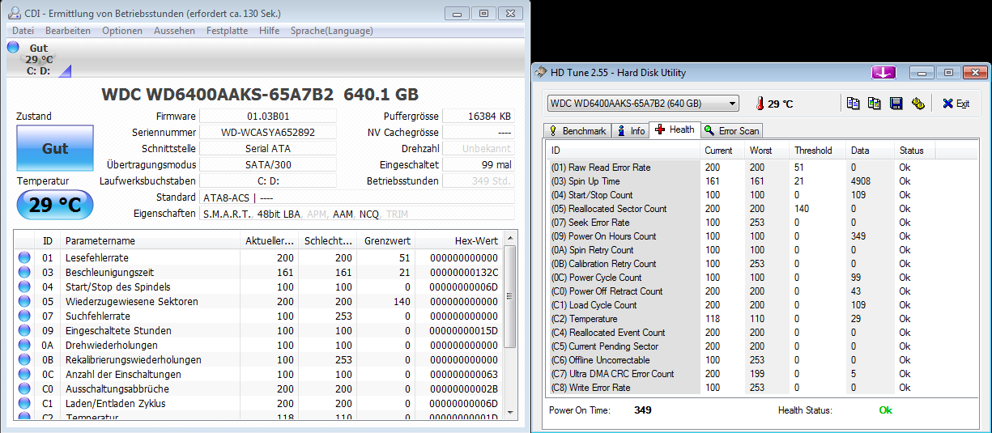Select the Ausschaltungsabbrüche row
992x433 pixels.
click(x=259, y=388)
